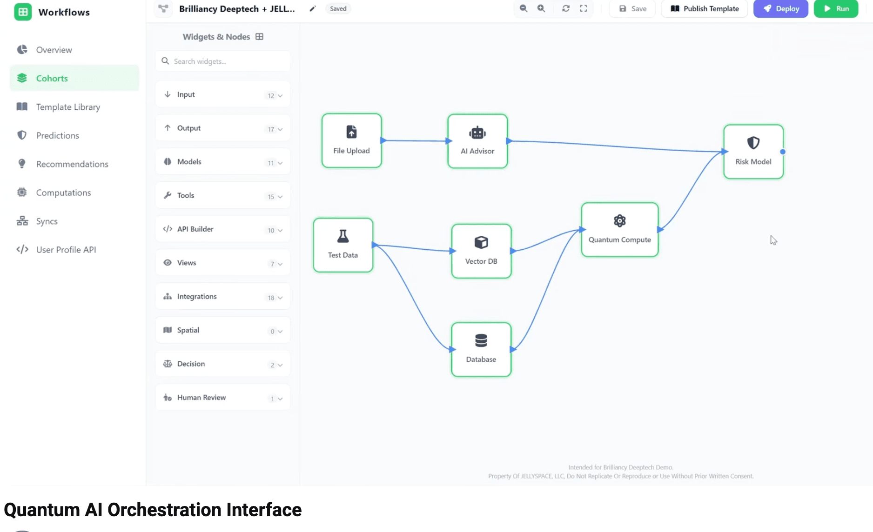The width and height of the screenshot is (873, 532).
Task: Click the Publish Template button
Action: [705, 8]
